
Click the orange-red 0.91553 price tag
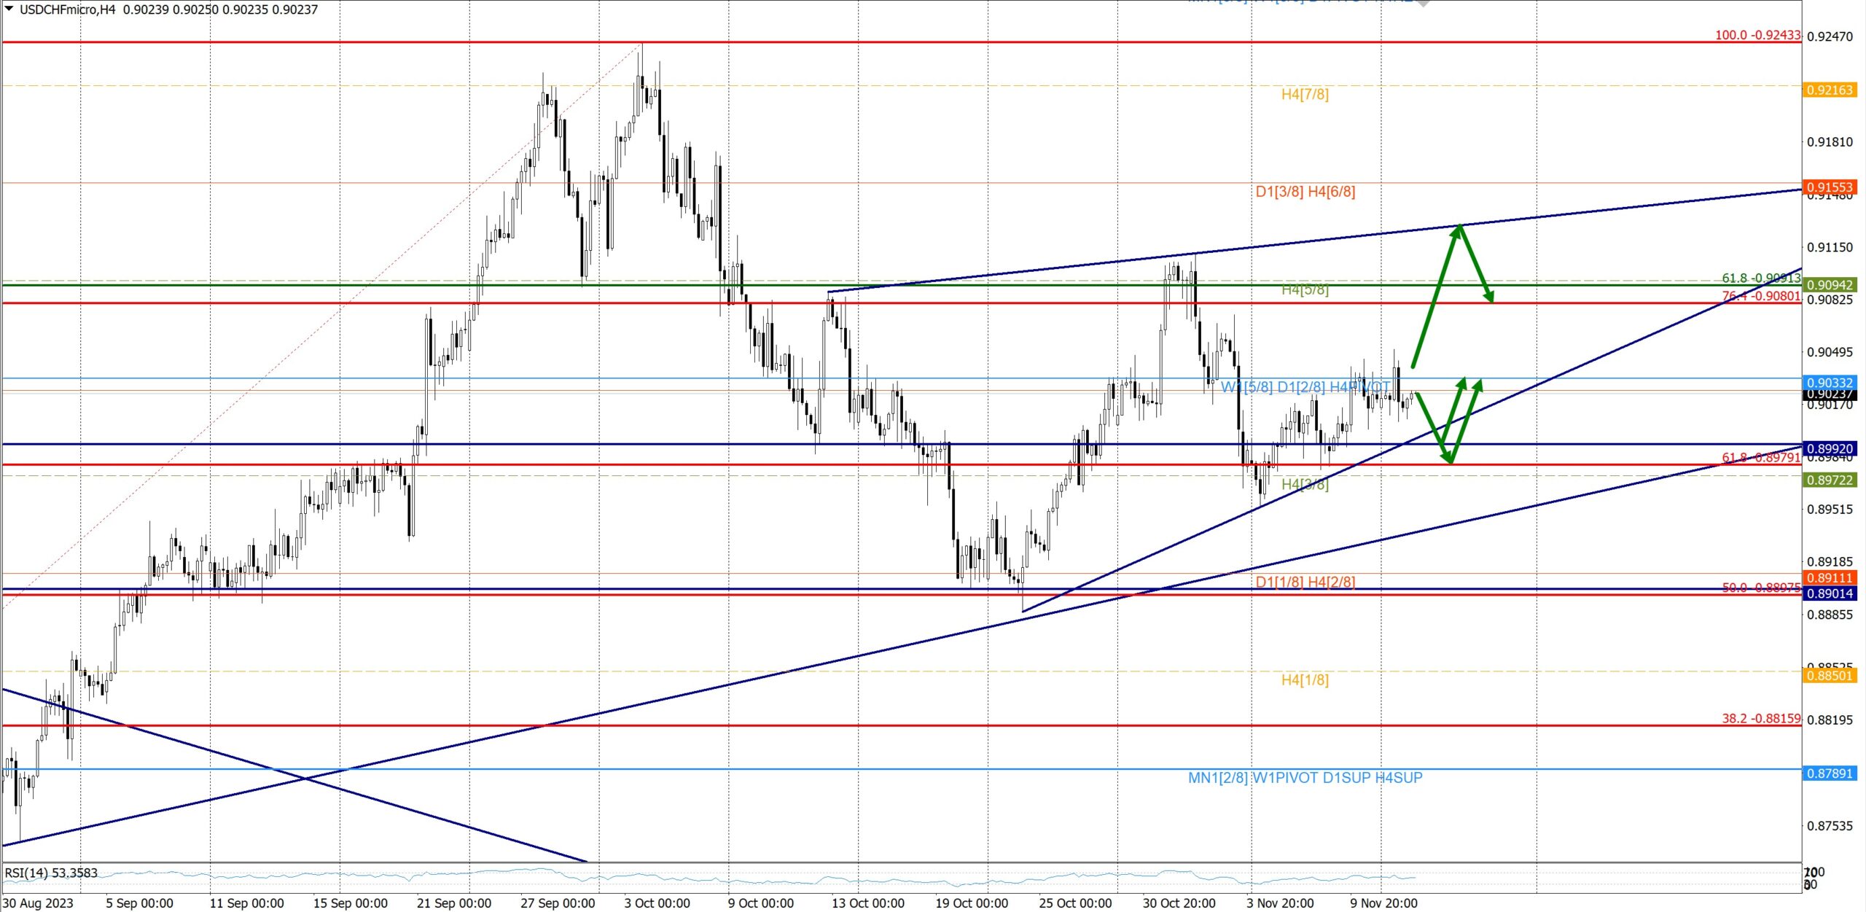tap(1829, 187)
